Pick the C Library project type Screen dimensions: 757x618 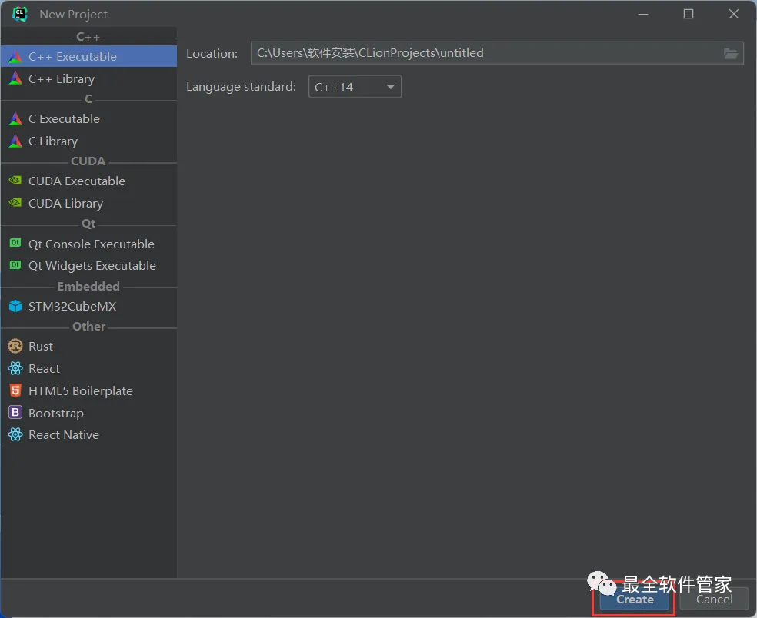pyautogui.click(x=88, y=141)
